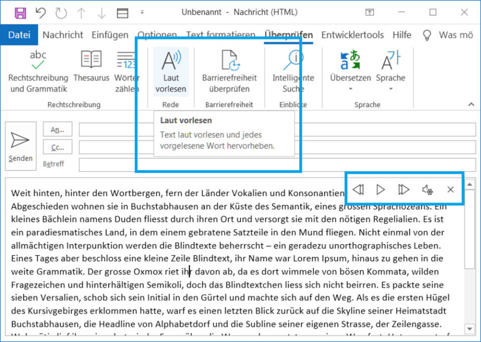Click the Cc recipient field
Viewport: 481px width, 342px height.
[277, 147]
